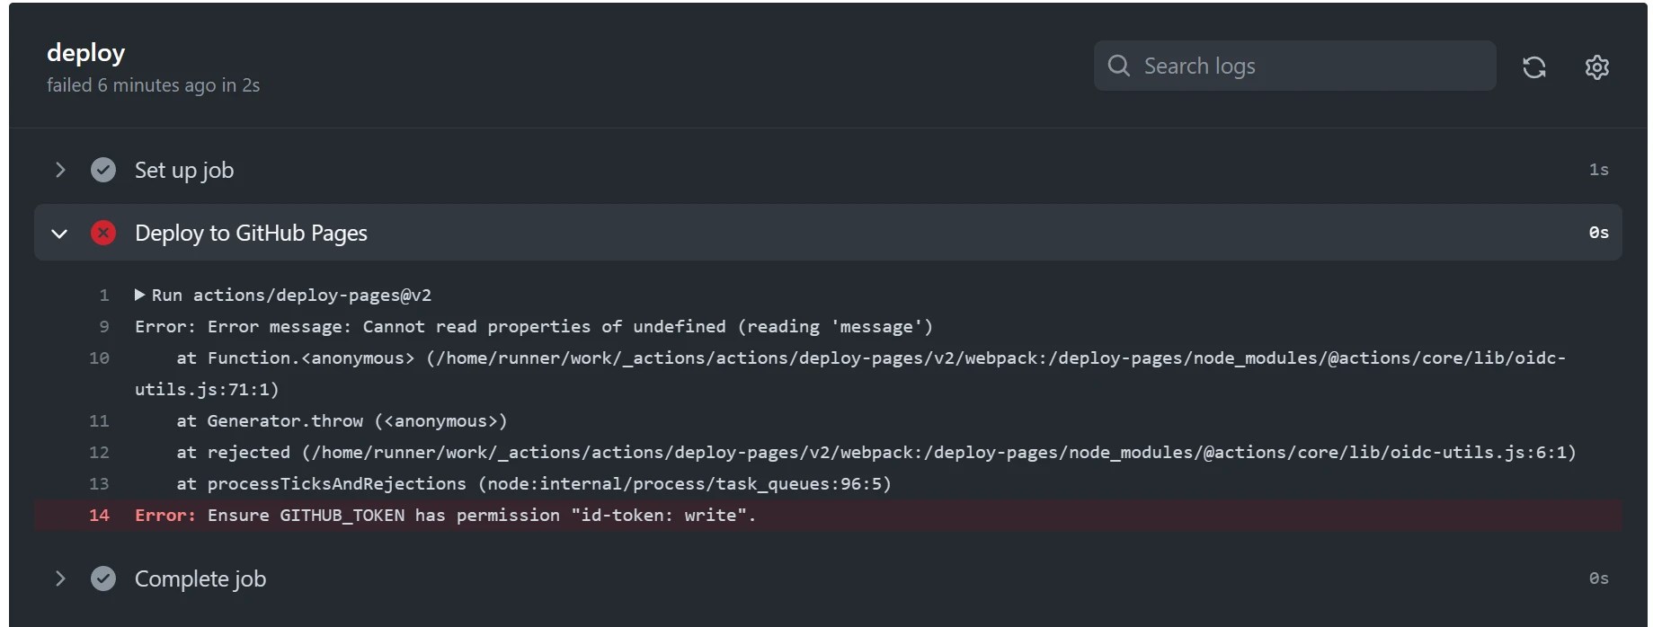Image resolution: width=1653 pixels, height=627 pixels.
Task: Click the 0s duration of Complete job
Action: 1599,578
